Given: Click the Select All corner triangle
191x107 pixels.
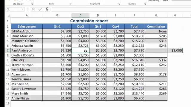Looking at the screenshot, I should [9, 15].
